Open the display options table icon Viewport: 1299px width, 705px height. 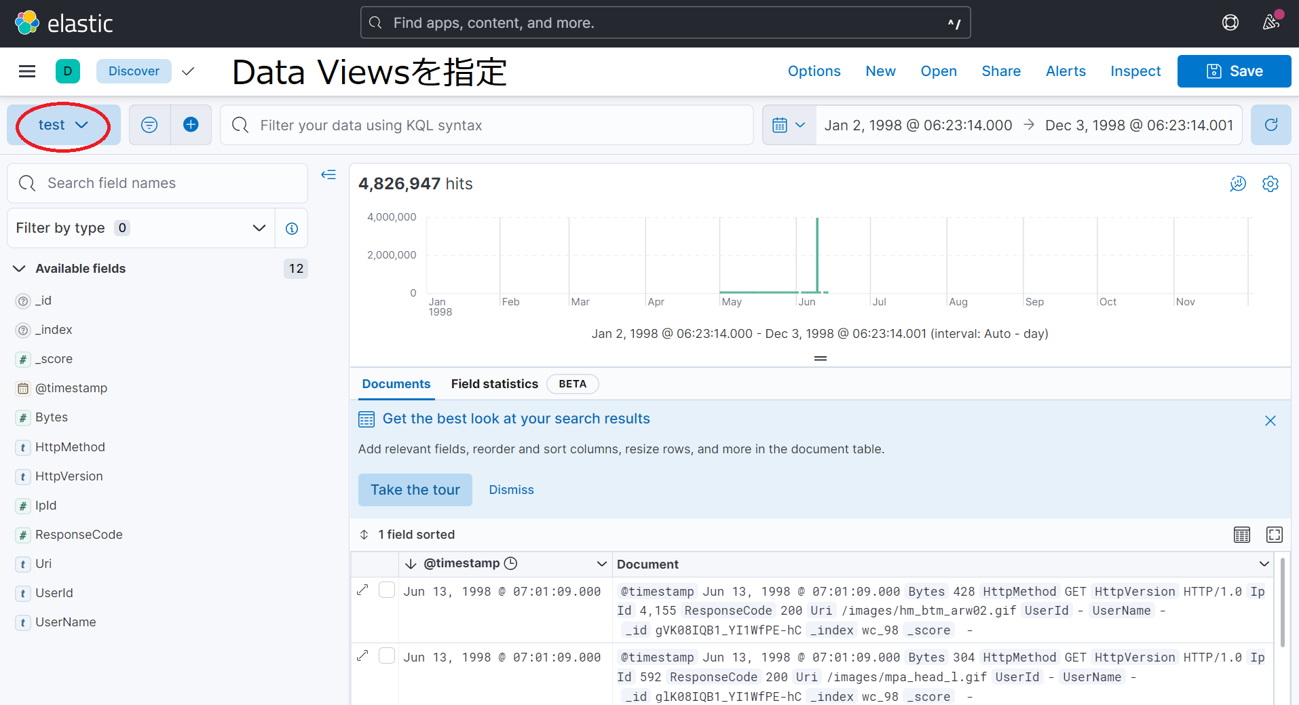1242,535
